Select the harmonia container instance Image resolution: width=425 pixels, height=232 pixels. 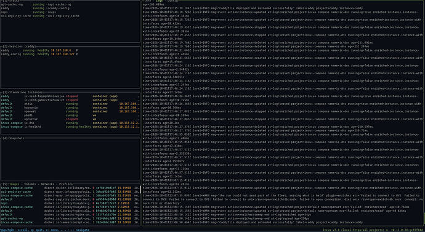click(x=70, y=107)
